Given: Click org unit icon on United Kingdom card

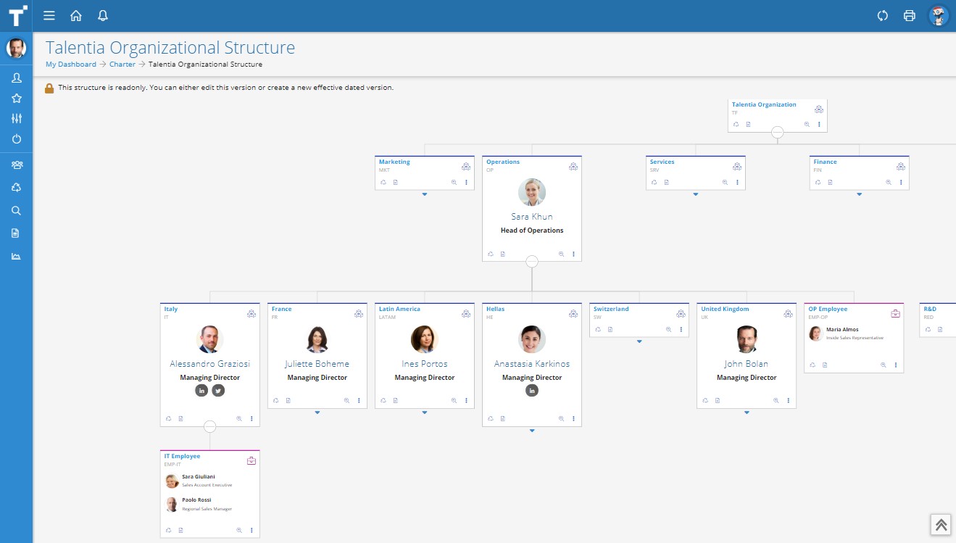Looking at the screenshot, I should pos(788,313).
